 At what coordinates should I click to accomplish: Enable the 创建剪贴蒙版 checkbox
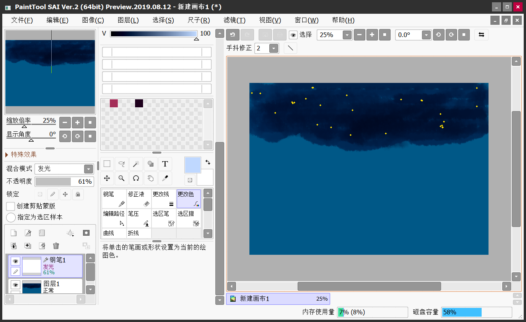11,206
